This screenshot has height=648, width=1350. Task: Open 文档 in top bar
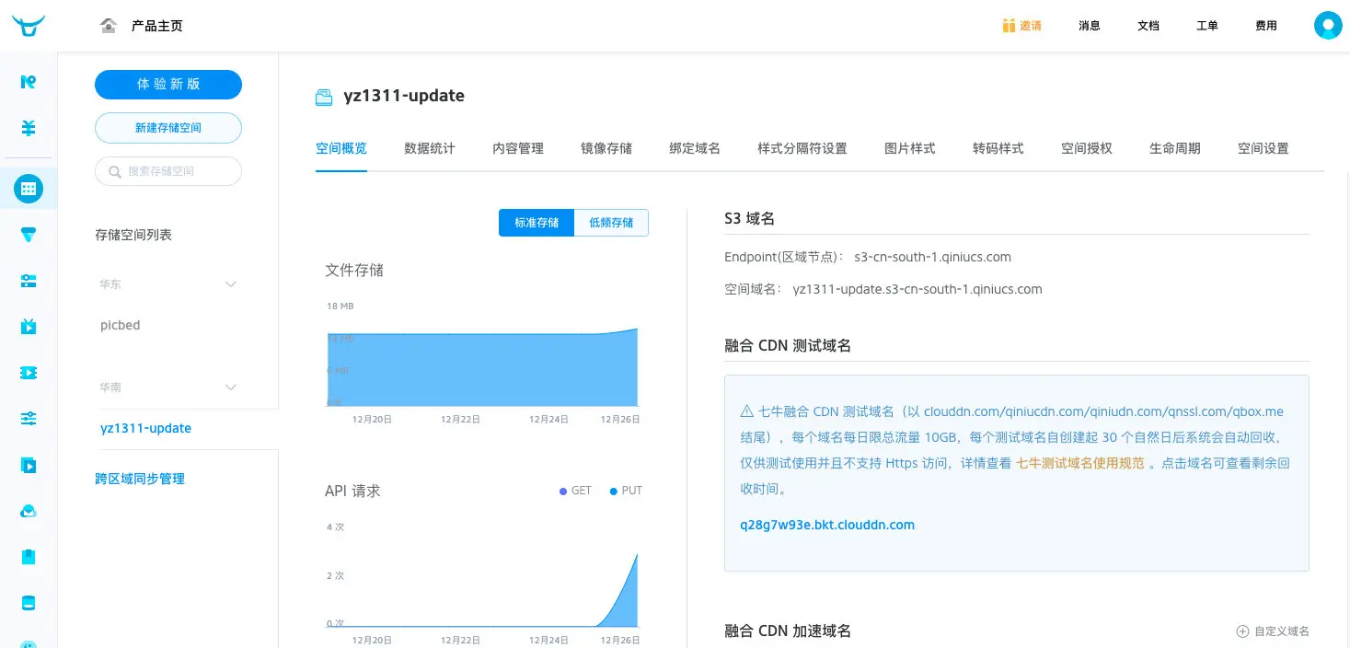pos(1148,26)
